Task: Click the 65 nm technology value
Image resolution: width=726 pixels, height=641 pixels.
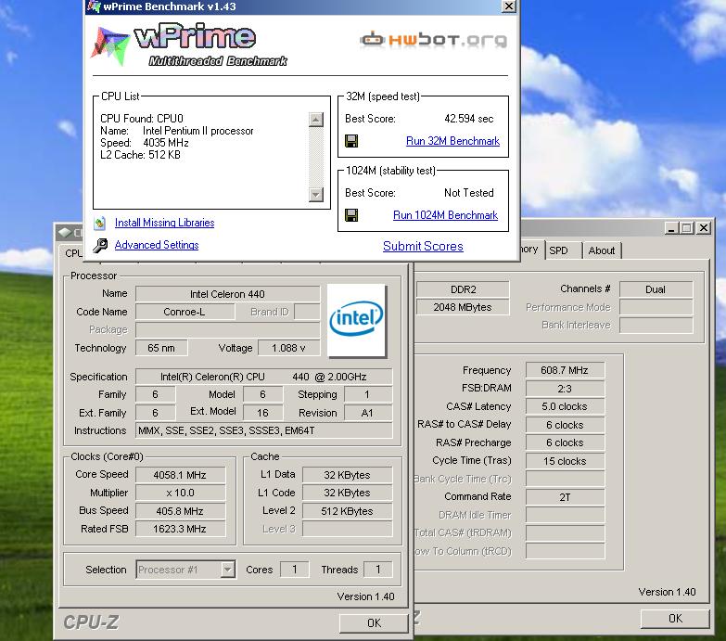Action: [x=161, y=348]
